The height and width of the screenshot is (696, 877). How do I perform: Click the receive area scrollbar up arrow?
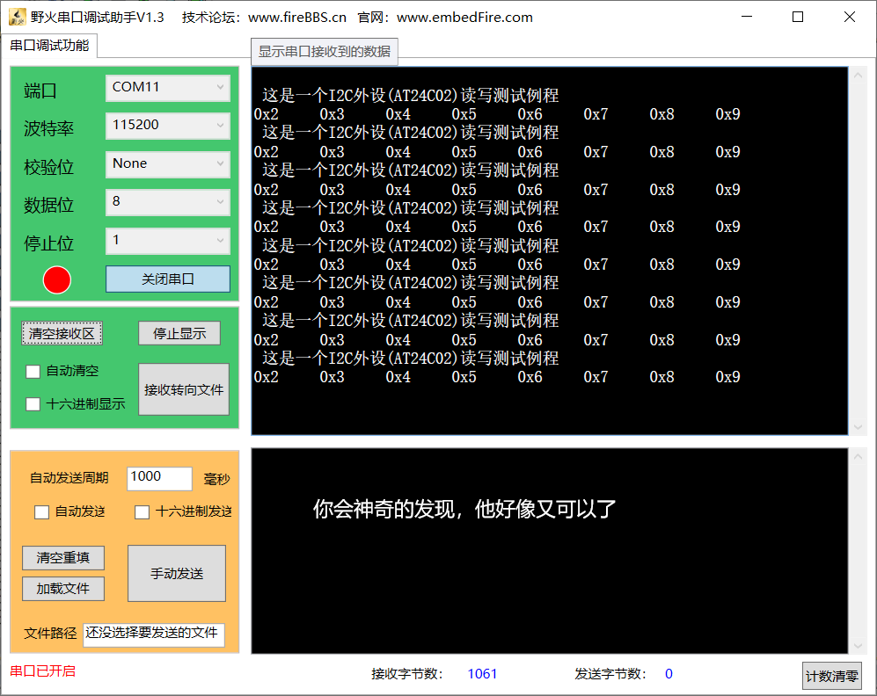[x=858, y=76]
